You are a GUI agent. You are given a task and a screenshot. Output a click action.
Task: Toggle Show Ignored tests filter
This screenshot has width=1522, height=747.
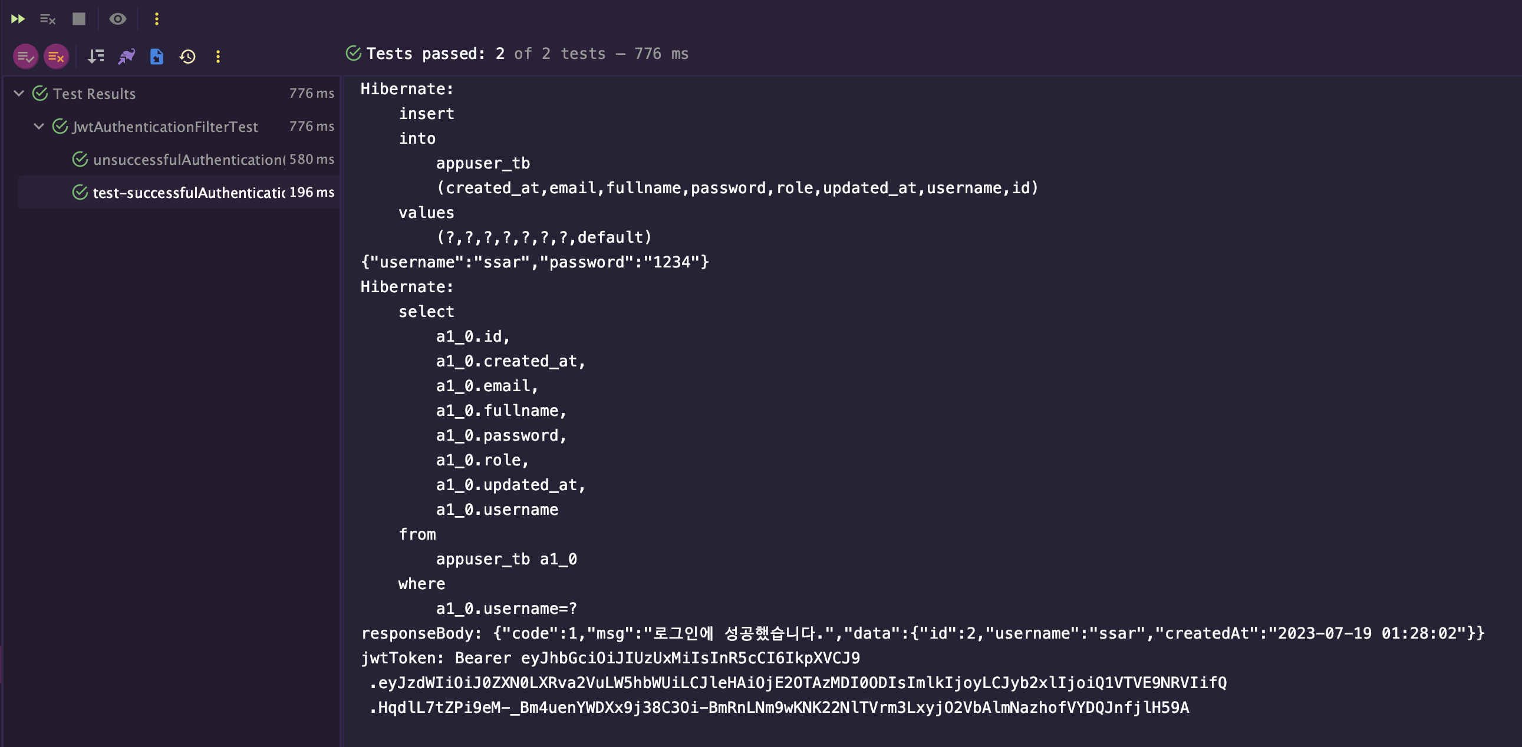point(56,56)
